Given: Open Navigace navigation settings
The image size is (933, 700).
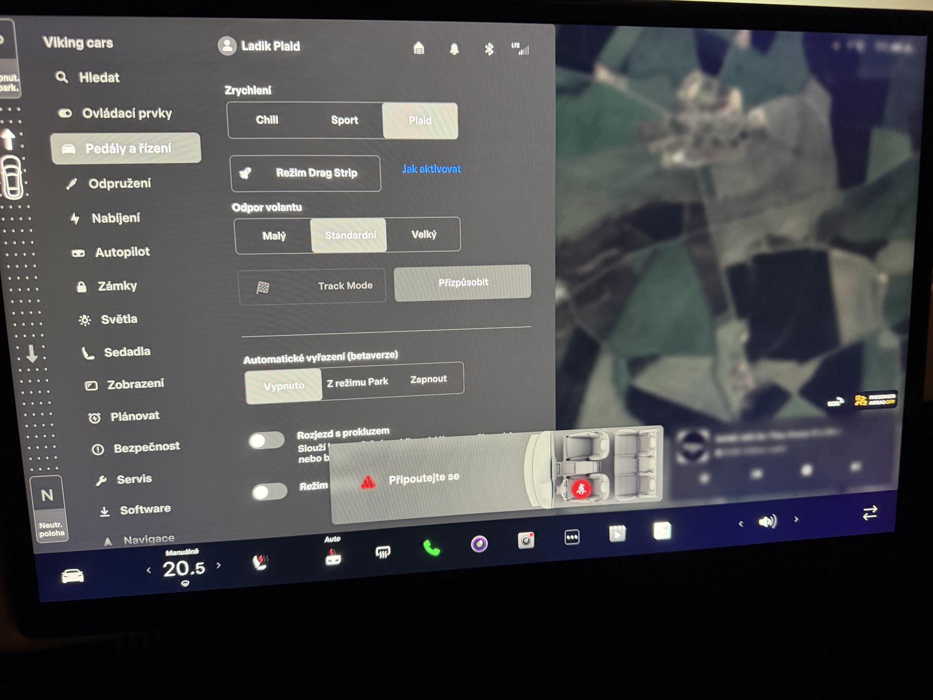Looking at the screenshot, I should [139, 540].
